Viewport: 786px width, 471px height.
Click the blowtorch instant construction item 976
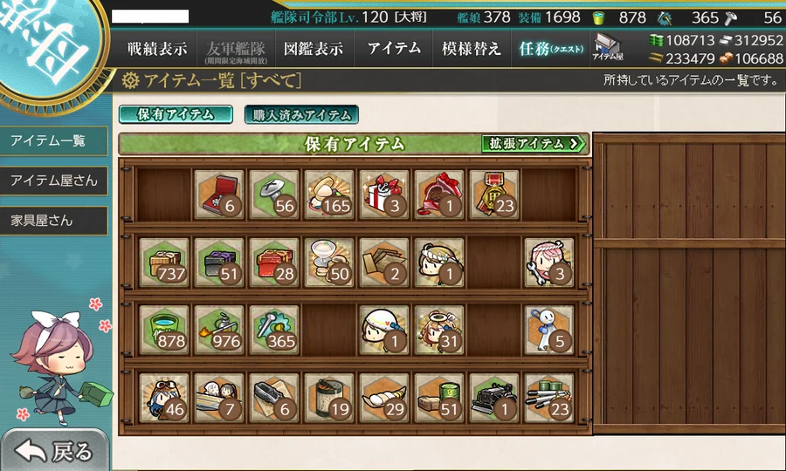point(219,331)
